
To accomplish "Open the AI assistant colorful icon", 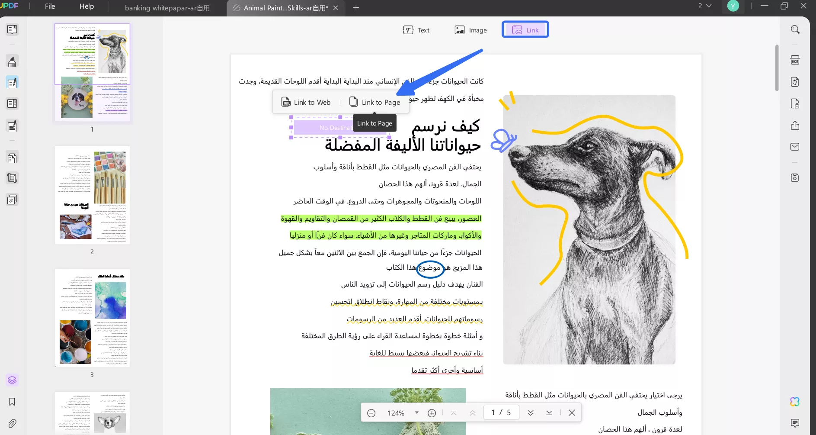I will [795, 402].
